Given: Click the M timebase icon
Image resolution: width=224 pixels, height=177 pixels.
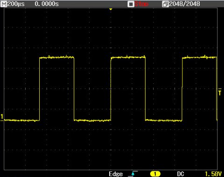Looking at the screenshot, I should [4, 4].
